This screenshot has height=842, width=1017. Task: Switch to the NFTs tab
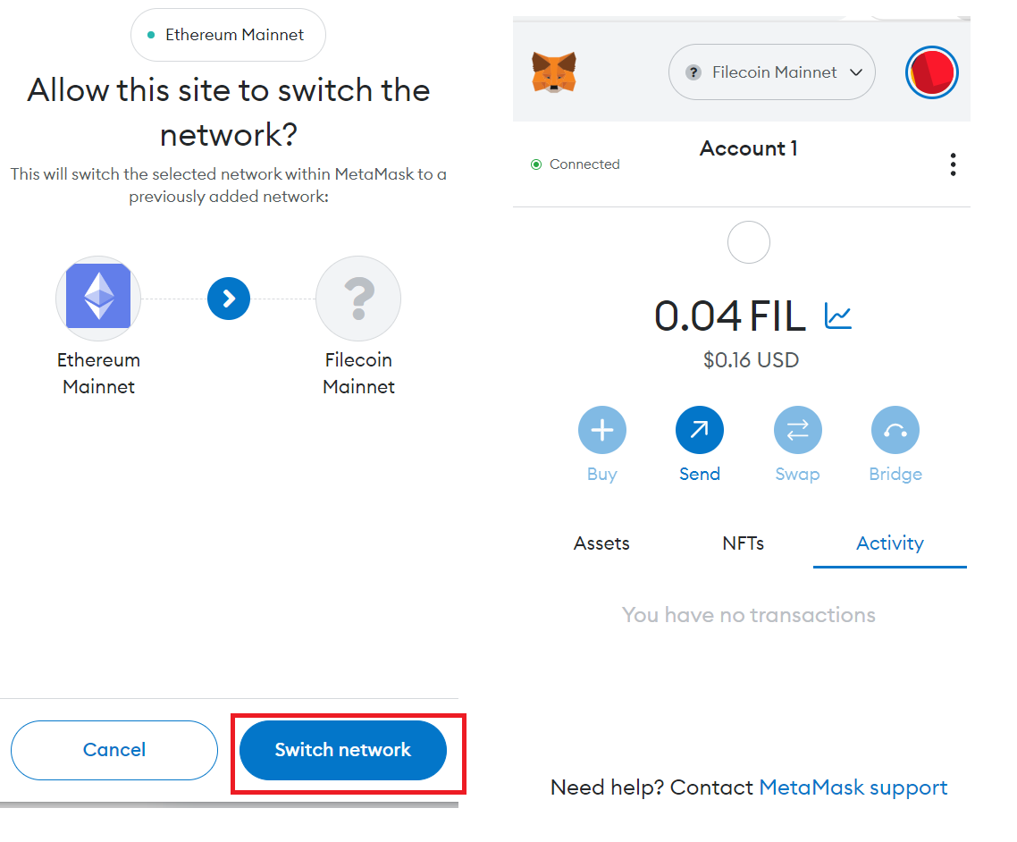click(x=743, y=543)
